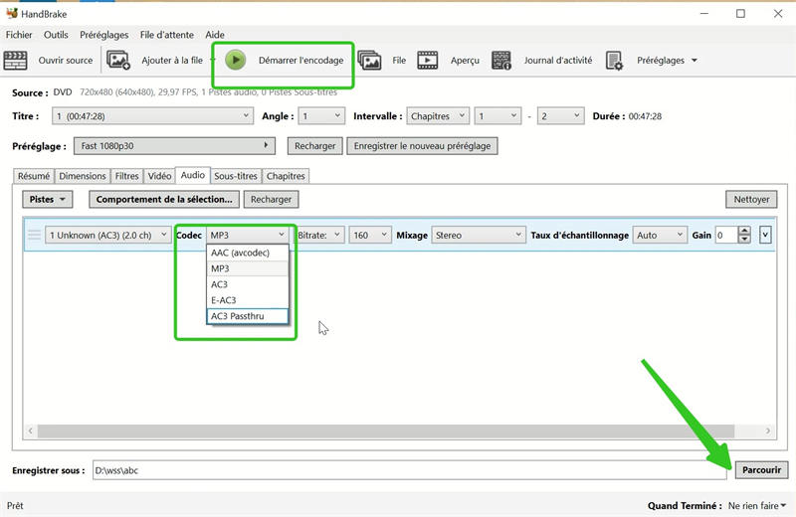796x517 pixels.
Task: Open the Mixage Stereo dropdown
Action: (479, 235)
